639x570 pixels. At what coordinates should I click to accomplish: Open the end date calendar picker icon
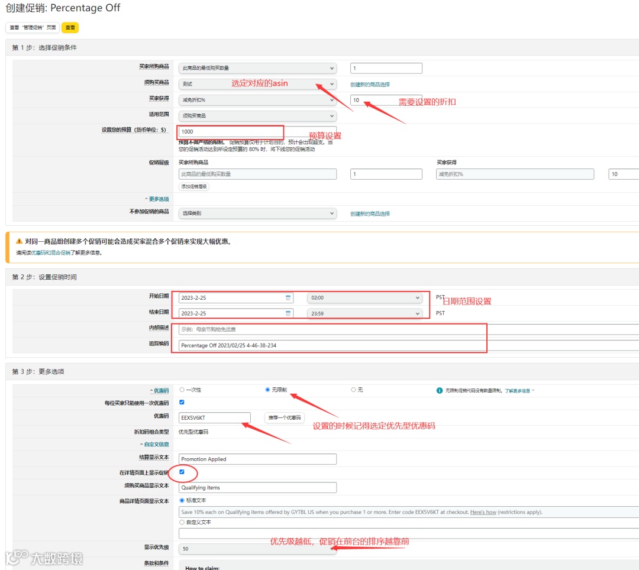point(288,313)
